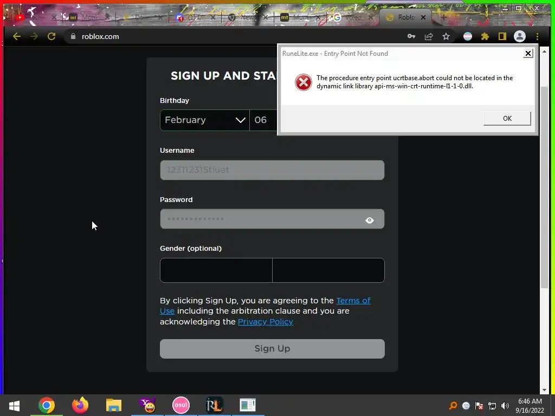This screenshot has width=555, height=416.
Task: Click the volume speaker tray icon
Action: [505, 406]
